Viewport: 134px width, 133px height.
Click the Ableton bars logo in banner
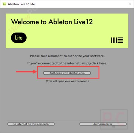(x=117, y=40)
